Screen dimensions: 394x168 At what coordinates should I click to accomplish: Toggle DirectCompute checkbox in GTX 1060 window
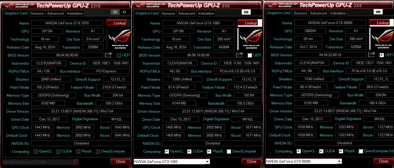(229, 151)
